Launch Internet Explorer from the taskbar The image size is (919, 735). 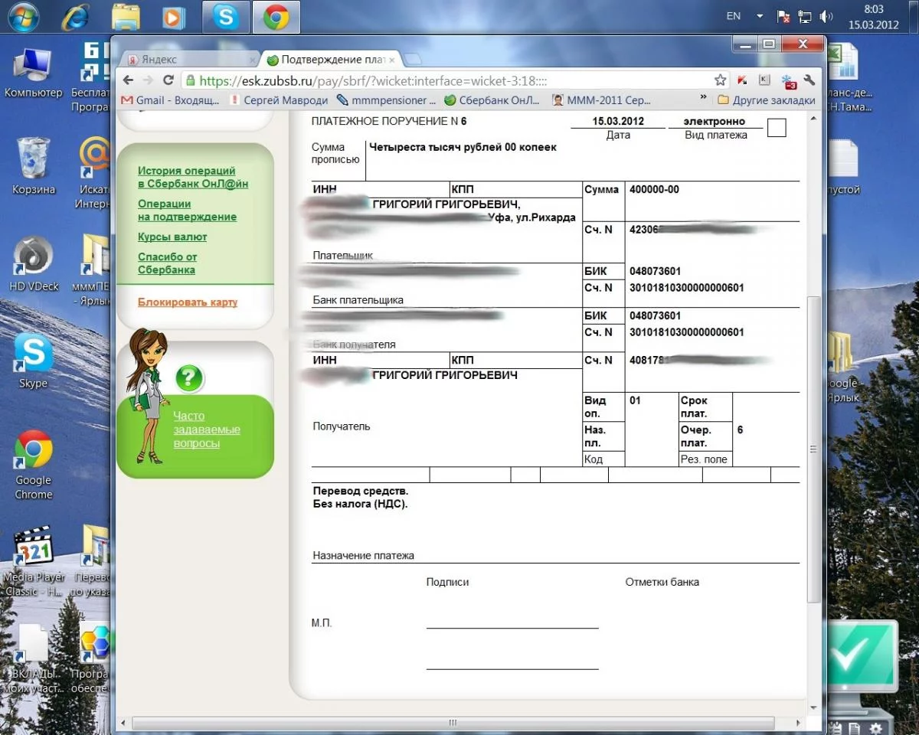tap(75, 16)
